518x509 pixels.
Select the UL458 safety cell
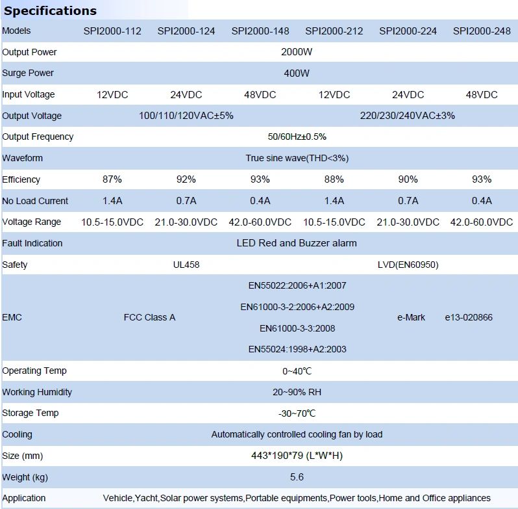pyautogui.click(x=186, y=265)
